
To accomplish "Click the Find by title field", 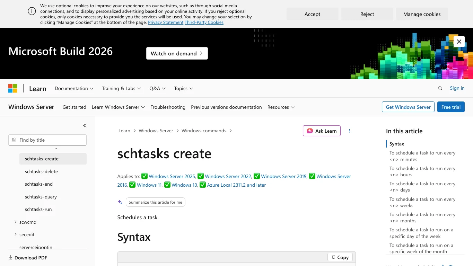I will 47,140.
